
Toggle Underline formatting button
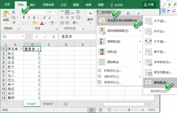pos(34,17)
